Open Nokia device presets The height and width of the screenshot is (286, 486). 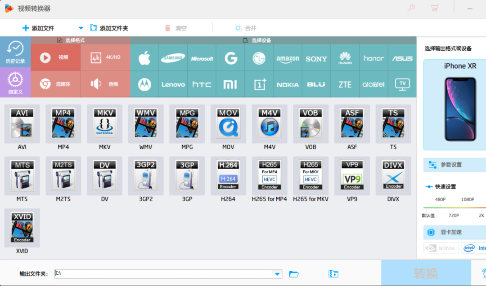[288, 84]
